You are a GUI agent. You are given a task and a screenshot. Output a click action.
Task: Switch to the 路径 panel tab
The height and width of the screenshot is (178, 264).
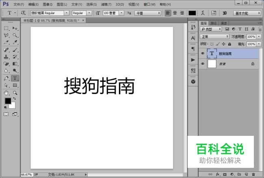[214, 23]
